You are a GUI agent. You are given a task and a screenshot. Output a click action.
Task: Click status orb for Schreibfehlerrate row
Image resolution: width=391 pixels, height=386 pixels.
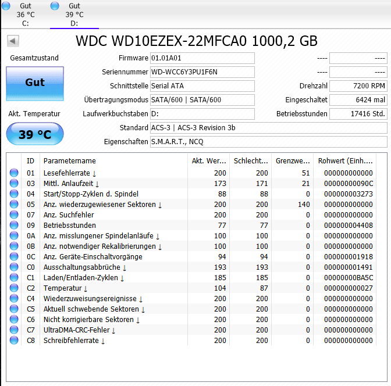[14, 340]
